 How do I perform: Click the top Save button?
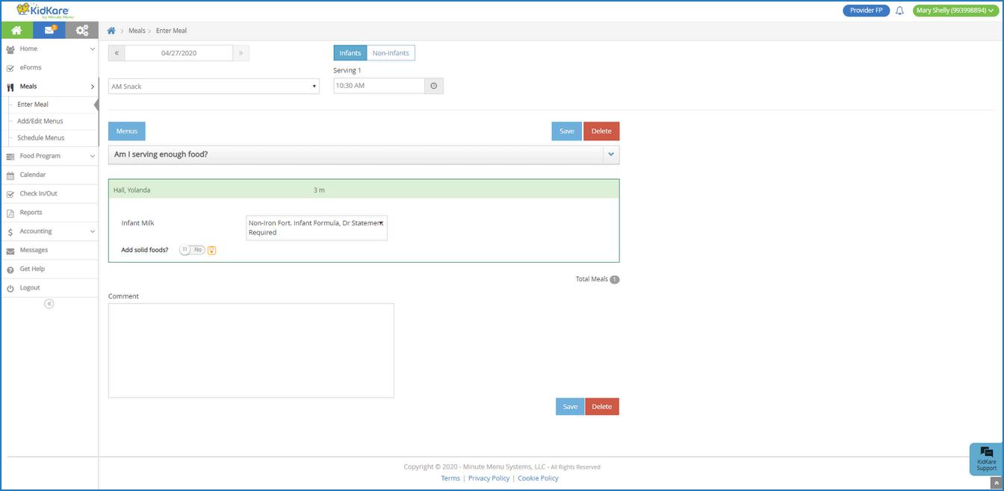567,131
